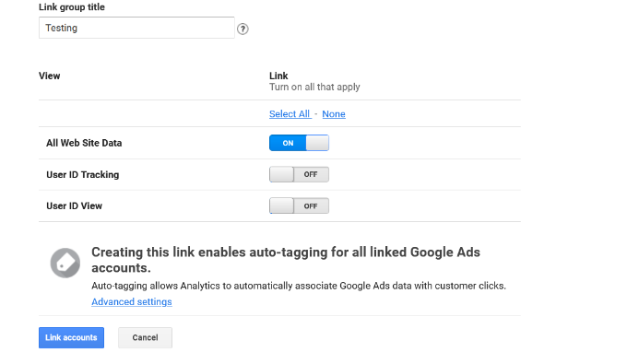Select the All Web Site Data label
Image resolution: width=627 pixels, height=352 pixels.
click(84, 143)
